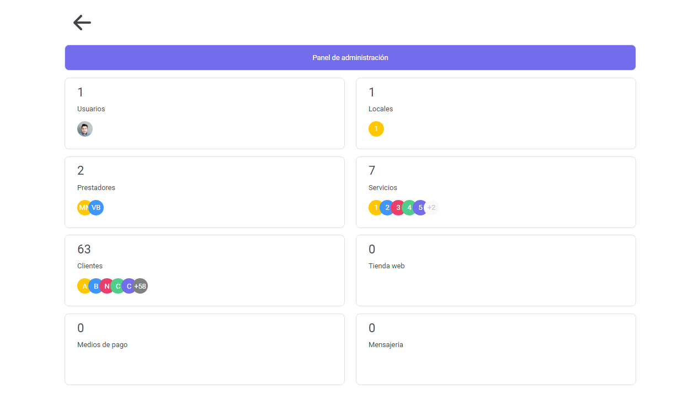Image resolution: width=699 pixels, height=395 pixels.
Task: Select the blue VB prestador avatar
Action: pos(97,208)
